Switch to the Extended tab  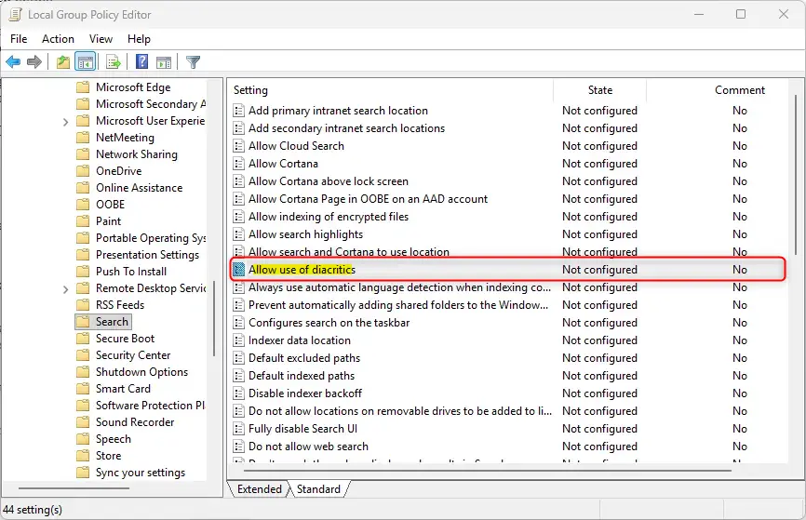(x=259, y=489)
